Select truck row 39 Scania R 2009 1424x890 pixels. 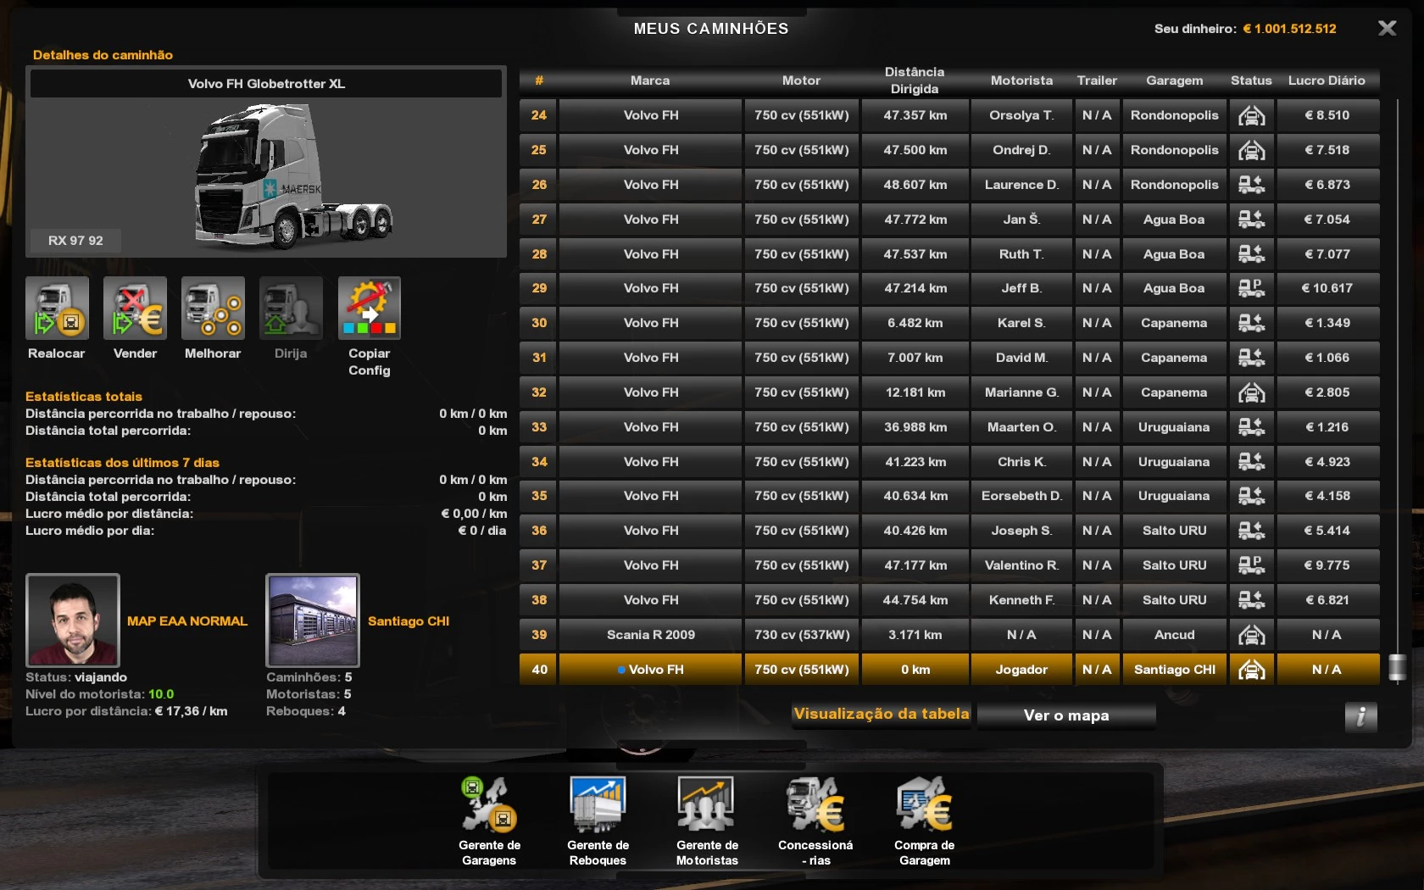[650, 635]
